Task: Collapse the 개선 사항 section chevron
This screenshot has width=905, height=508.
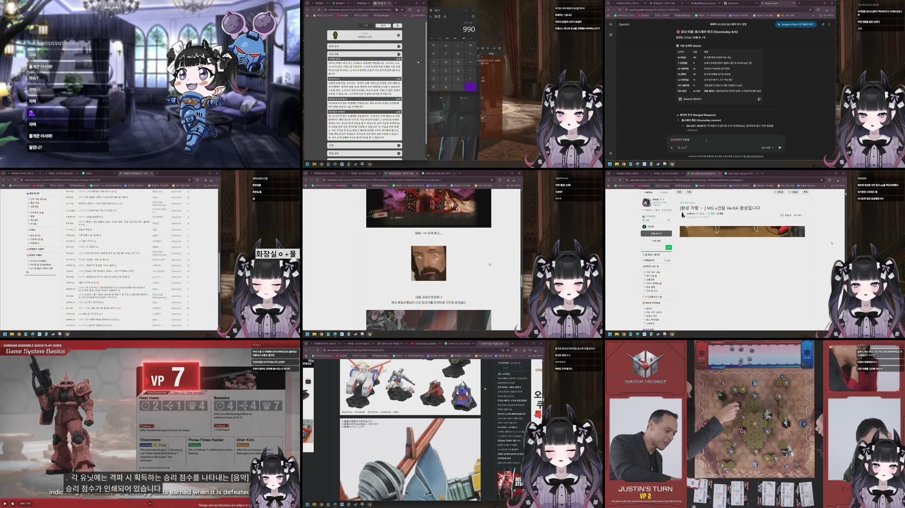Action: 398,54
